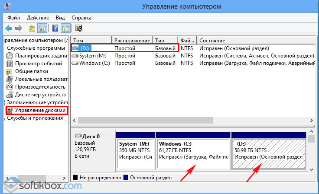Click the Up one level folder icon
Viewport: 319px width, 194px height.
(x=32, y=29)
